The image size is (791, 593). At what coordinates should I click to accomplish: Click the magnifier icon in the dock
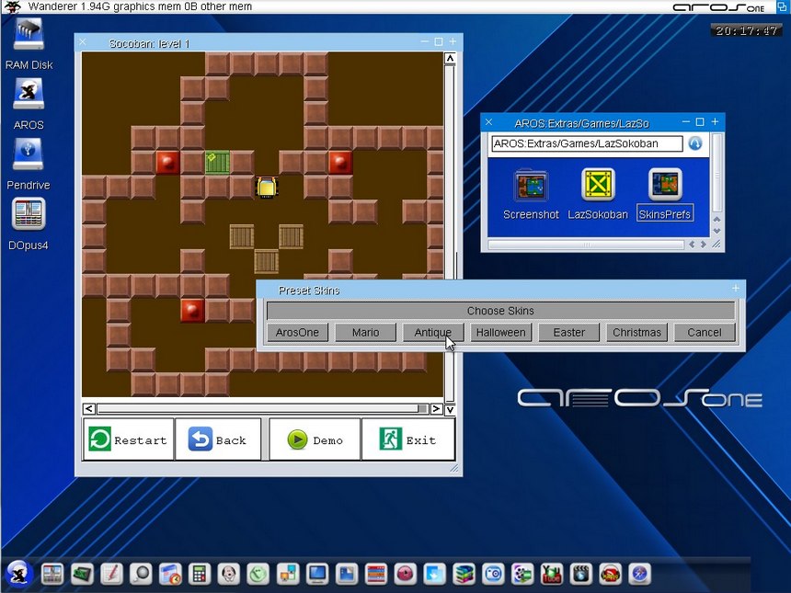click(x=140, y=574)
